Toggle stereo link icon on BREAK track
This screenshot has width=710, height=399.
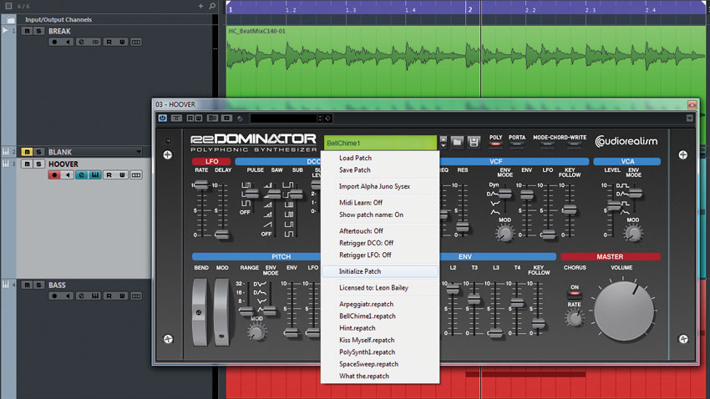click(95, 42)
